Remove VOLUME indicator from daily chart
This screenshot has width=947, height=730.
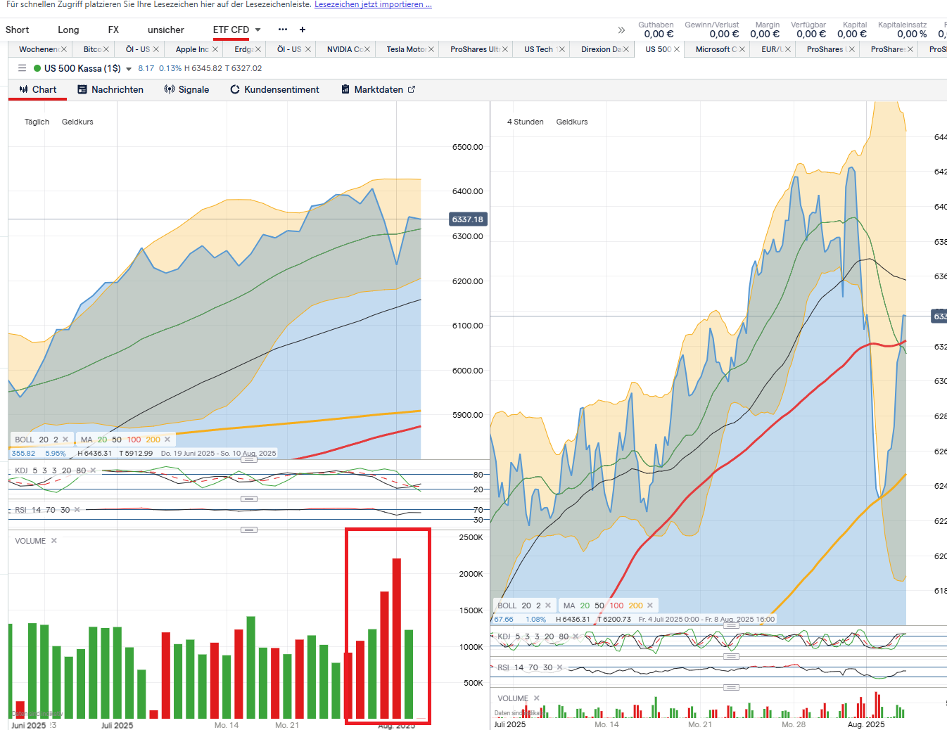[x=54, y=541]
